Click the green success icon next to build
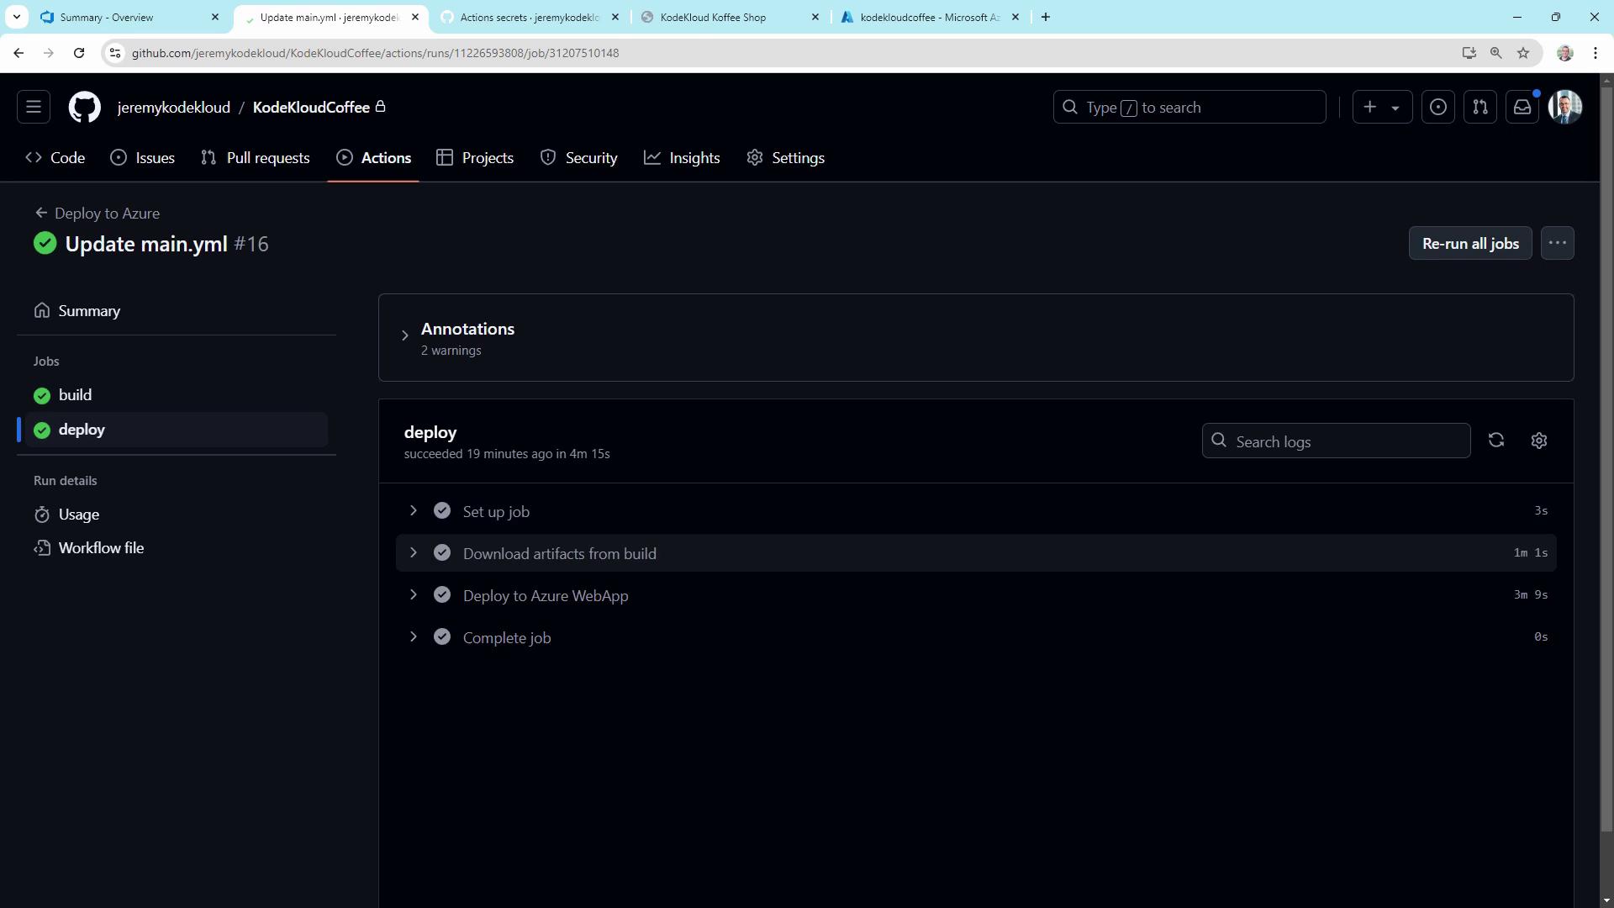 pyautogui.click(x=42, y=395)
